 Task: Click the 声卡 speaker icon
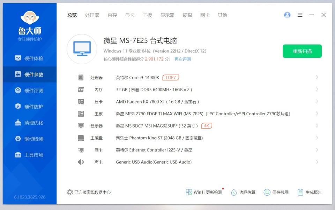81,162
